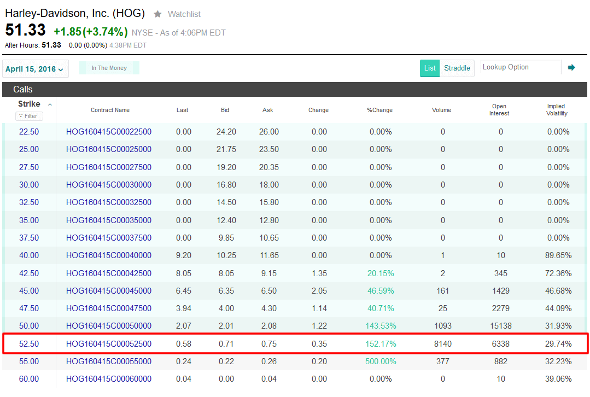Screen dimensions: 590x397
Task: Open contract HOG160415C00030000
Action: pos(109,185)
